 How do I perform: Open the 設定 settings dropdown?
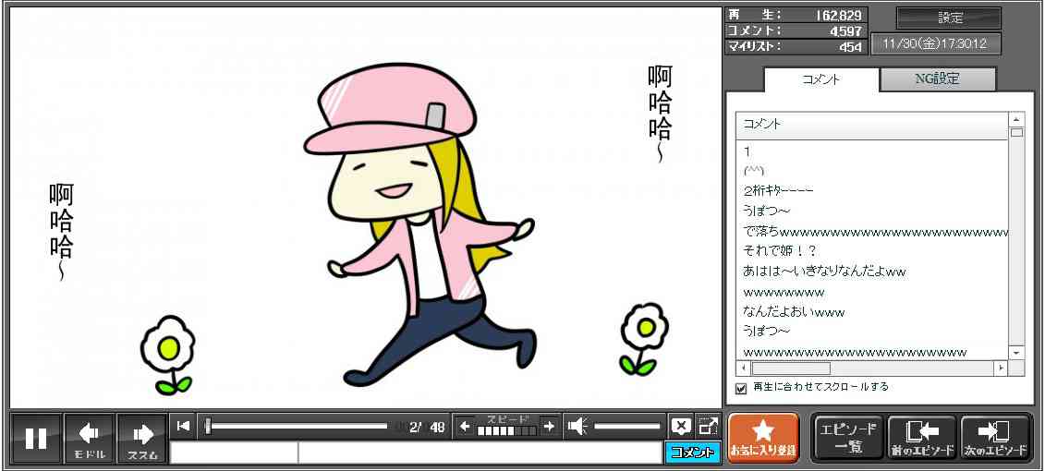(x=949, y=18)
